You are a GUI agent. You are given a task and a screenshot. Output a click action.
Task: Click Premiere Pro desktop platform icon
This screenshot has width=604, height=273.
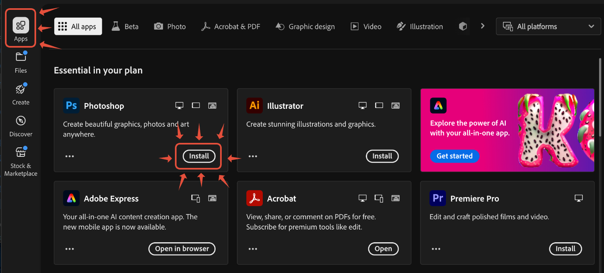point(579,198)
